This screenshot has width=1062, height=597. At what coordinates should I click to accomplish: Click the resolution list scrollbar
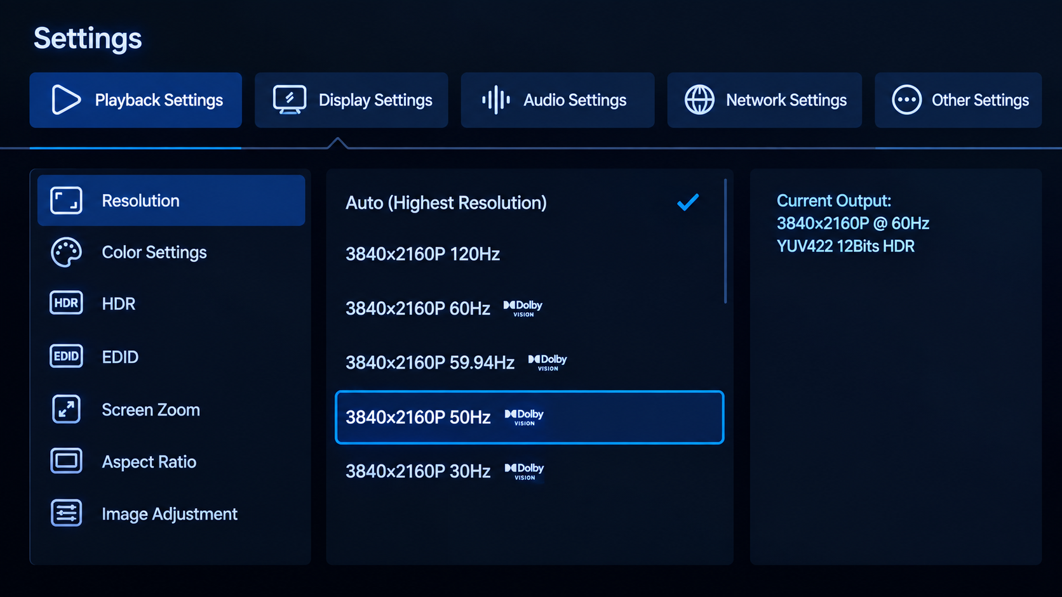[725, 241]
